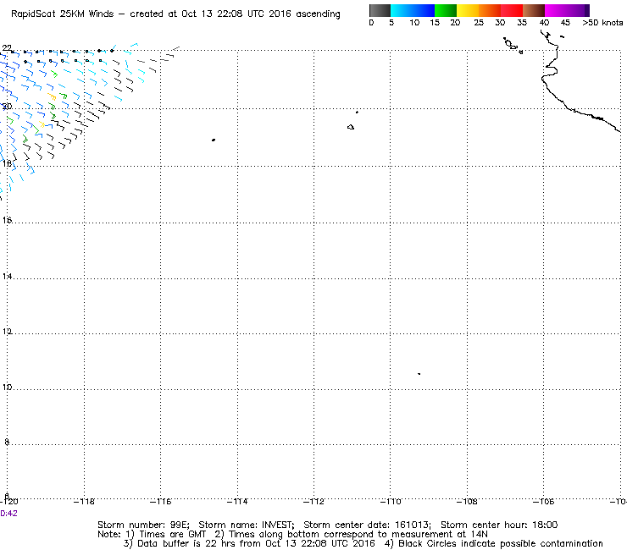627x550 pixels.
Task: Click the green 15-20 knots color band
Action: tap(446, 10)
